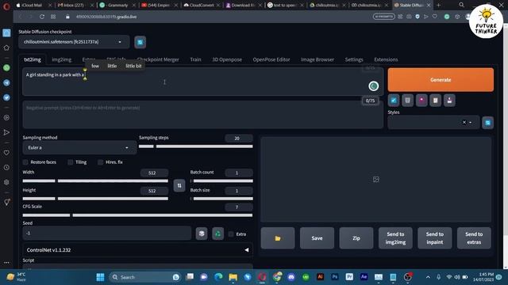Open the Settings tab

pos(354,59)
